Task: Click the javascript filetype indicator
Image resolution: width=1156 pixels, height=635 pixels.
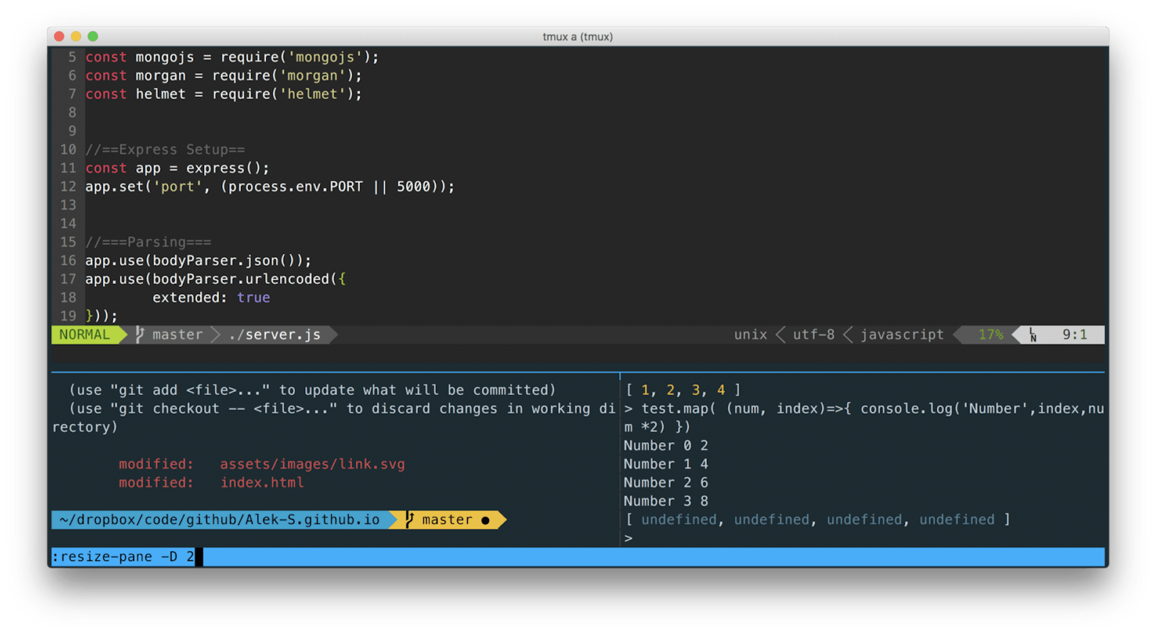Action: coord(901,335)
